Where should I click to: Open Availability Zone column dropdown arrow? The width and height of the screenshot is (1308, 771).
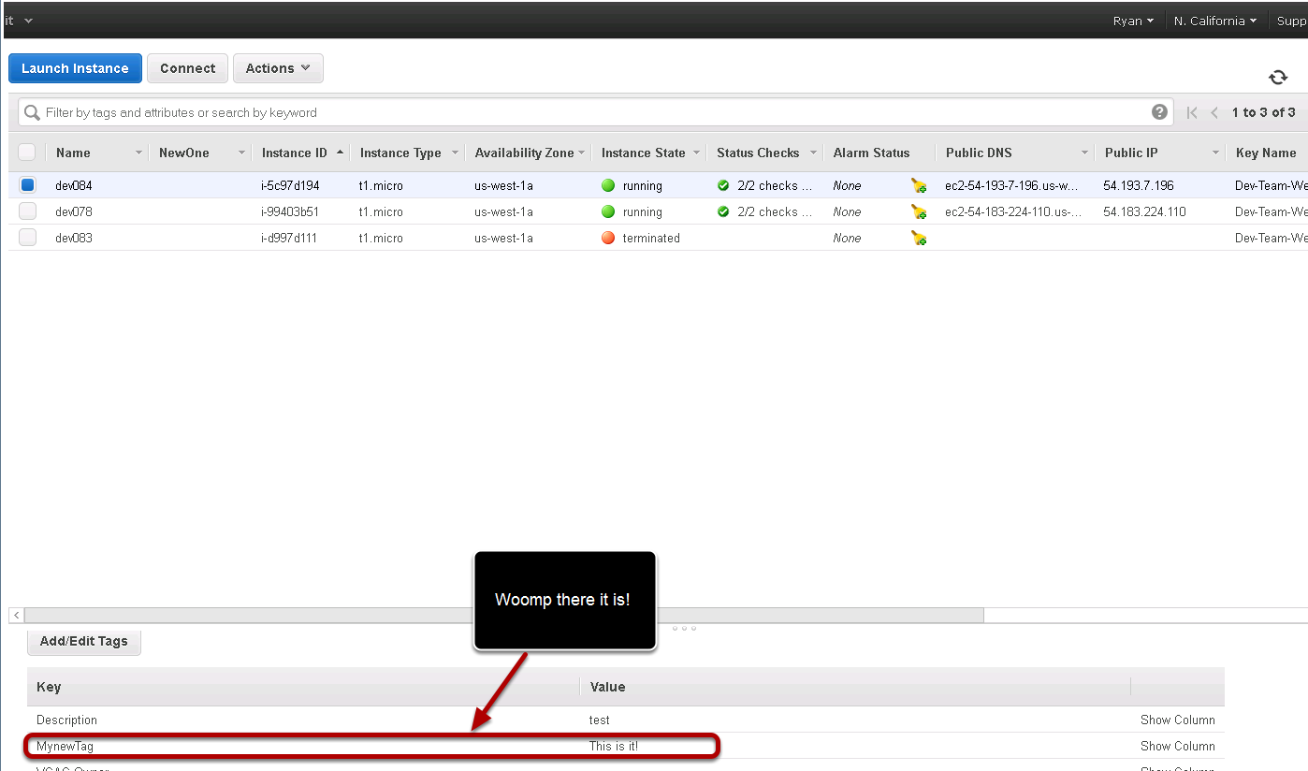coord(581,153)
